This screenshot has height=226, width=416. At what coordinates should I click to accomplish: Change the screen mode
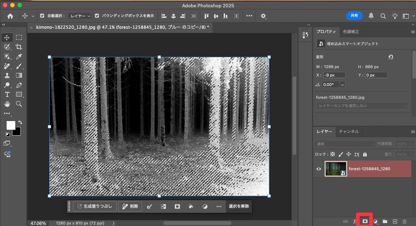[x=7, y=144]
